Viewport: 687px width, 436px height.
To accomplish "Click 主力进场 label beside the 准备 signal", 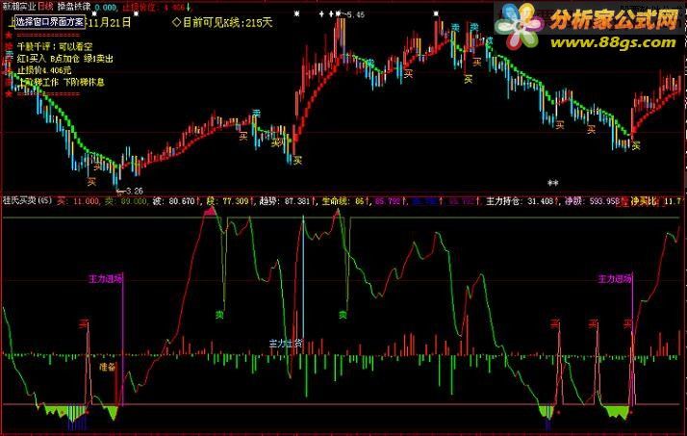I will pyautogui.click(x=106, y=279).
